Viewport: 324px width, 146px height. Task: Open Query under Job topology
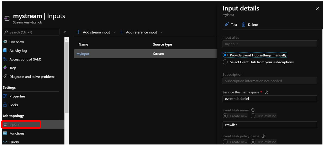pyautogui.click(x=14, y=142)
